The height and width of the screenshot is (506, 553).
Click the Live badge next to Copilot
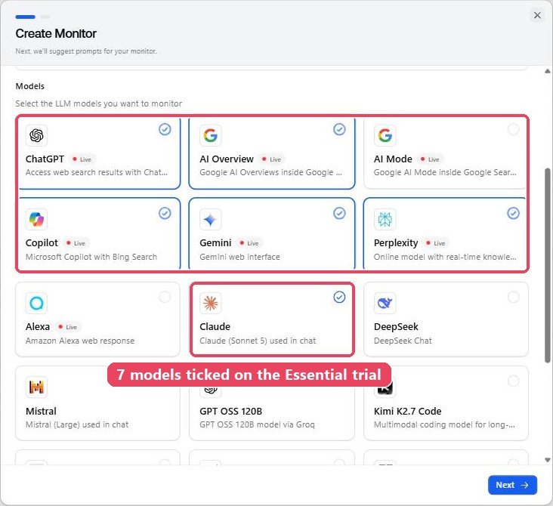pos(76,243)
